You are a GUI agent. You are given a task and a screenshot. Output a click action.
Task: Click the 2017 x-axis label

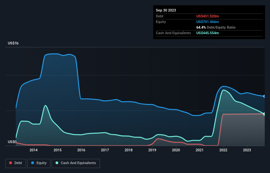coord(105,150)
